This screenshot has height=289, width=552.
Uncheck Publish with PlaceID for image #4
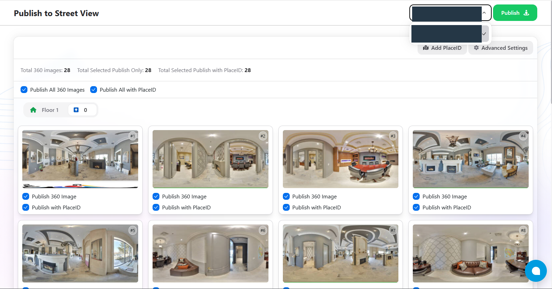pos(416,207)
